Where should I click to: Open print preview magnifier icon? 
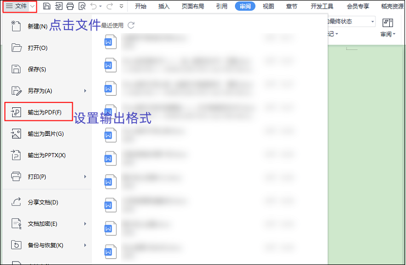click(82, 6)
